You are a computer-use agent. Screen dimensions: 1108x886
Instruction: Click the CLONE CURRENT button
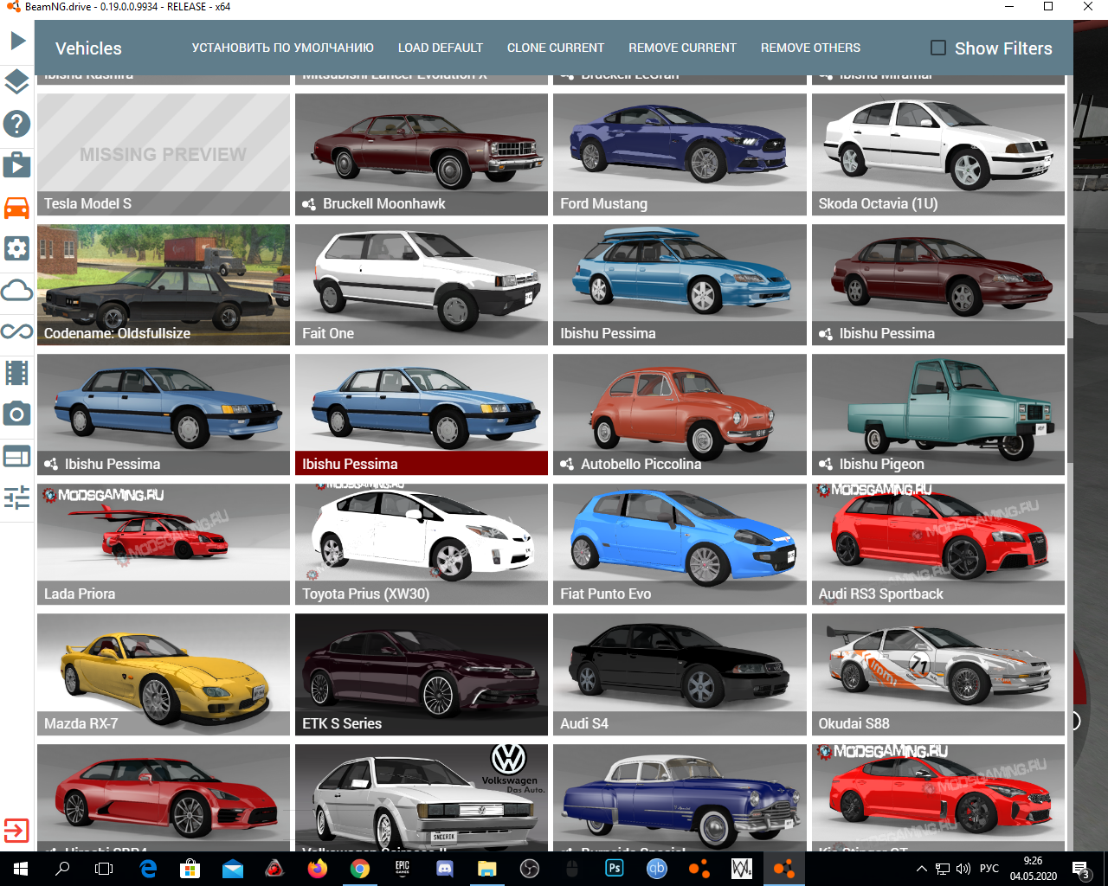556,48
